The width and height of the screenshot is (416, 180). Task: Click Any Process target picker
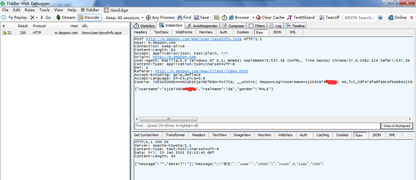tap(160, 18)
